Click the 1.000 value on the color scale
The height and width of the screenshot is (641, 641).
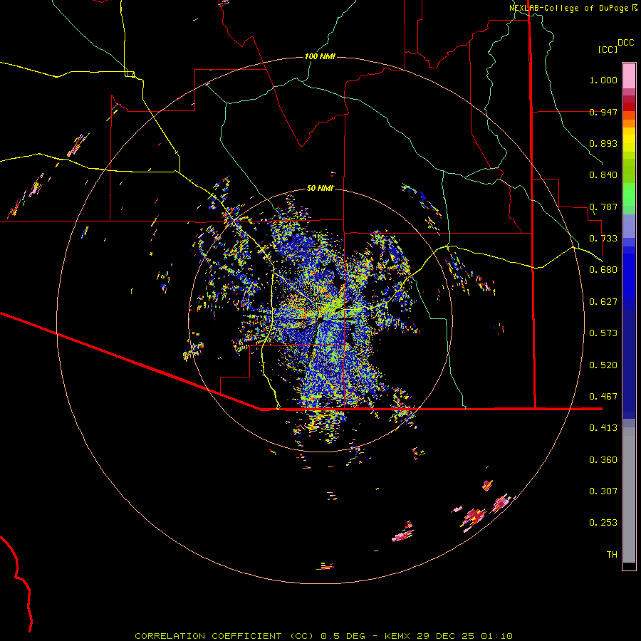[603, 80]
